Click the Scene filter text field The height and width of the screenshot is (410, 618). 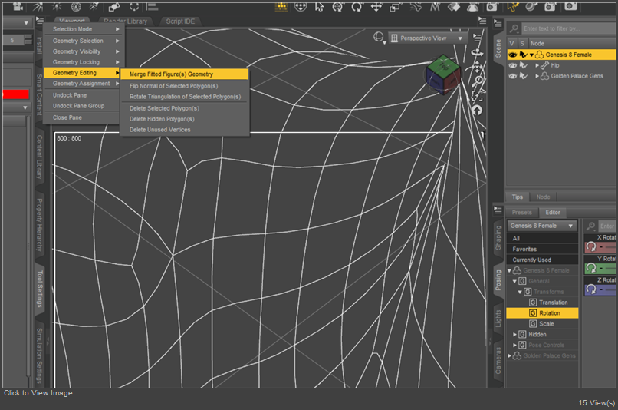pyautogui.click(x=569, y=28)
